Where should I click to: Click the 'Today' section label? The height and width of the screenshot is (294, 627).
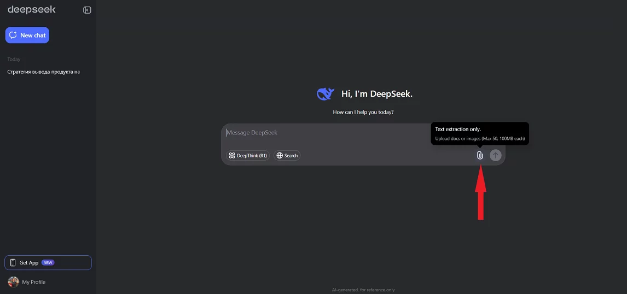pyautogui.click(x=14, y=59)
